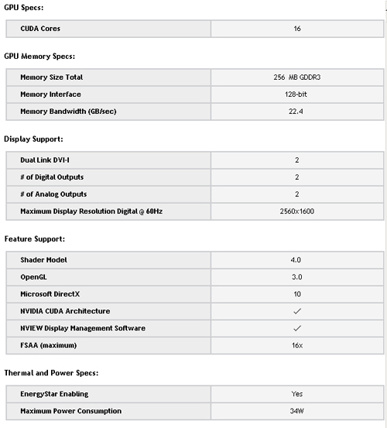Click the # of Digital Outputs label
The width and height of the screenshot is (387, 428).
click(52, 177)
